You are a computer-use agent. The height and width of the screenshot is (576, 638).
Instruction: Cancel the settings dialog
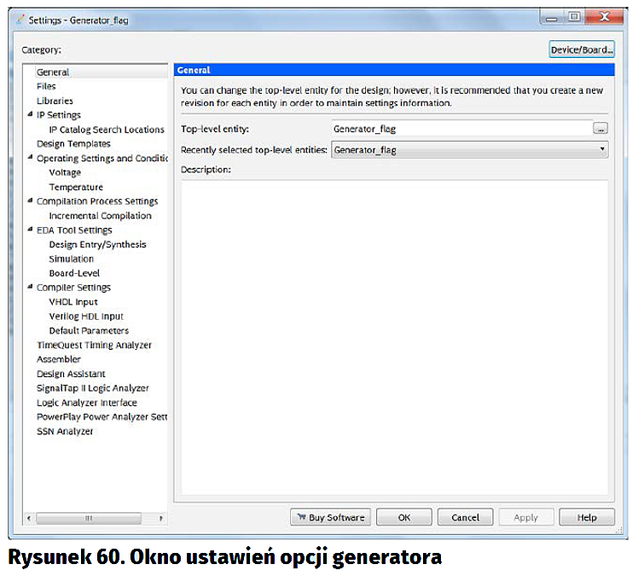tap(465, 517)
